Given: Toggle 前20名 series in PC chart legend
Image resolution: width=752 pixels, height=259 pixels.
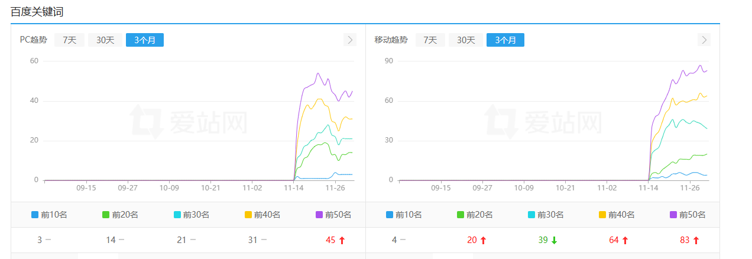Looking at the screenshot, I should tap(120, 215).
